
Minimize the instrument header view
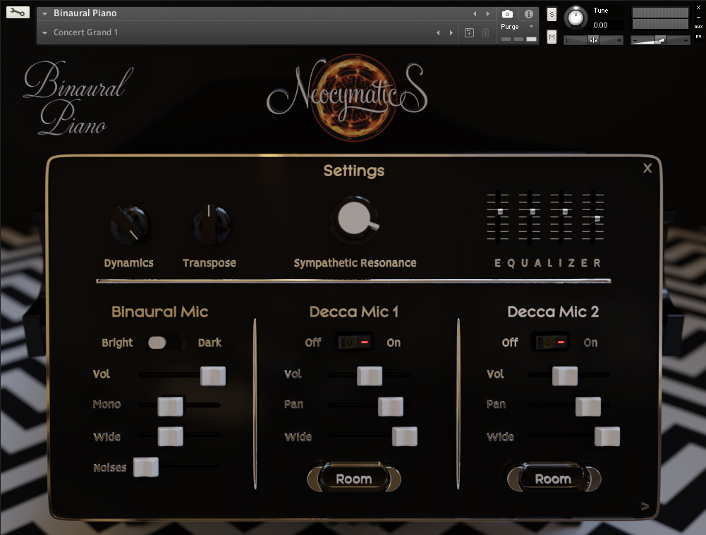[698, 17]
